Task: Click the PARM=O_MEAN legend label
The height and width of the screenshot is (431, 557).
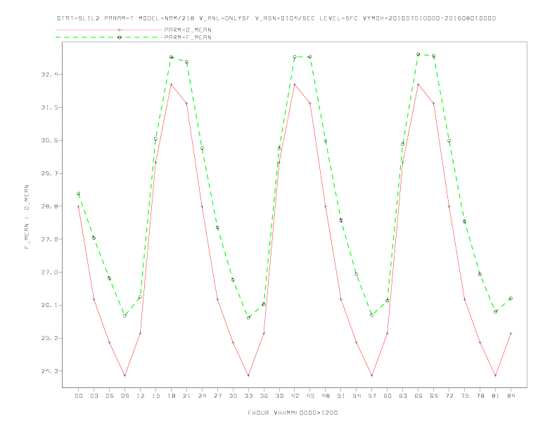Action: [x=188, y=30]
